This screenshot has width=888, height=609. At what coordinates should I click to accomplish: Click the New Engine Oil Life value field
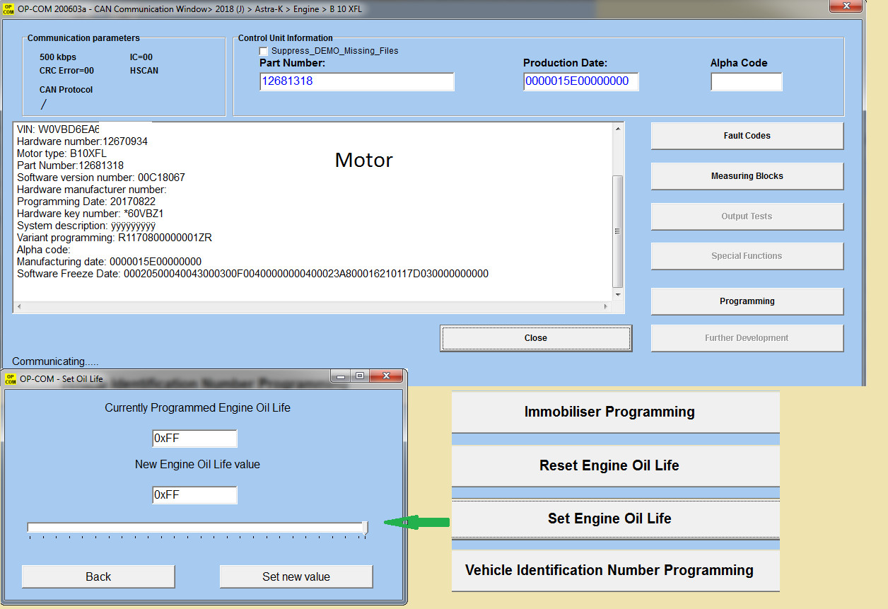click(x=194, y=495)
